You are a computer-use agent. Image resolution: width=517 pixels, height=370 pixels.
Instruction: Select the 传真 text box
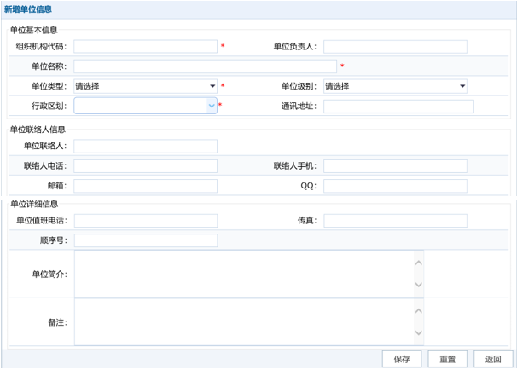pyautogui.click(x=395, y=221)
